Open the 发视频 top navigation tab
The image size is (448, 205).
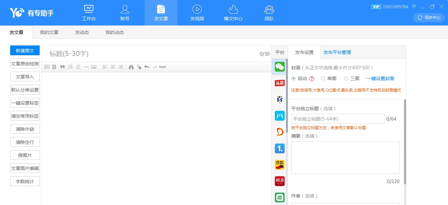tap(197, 13)
